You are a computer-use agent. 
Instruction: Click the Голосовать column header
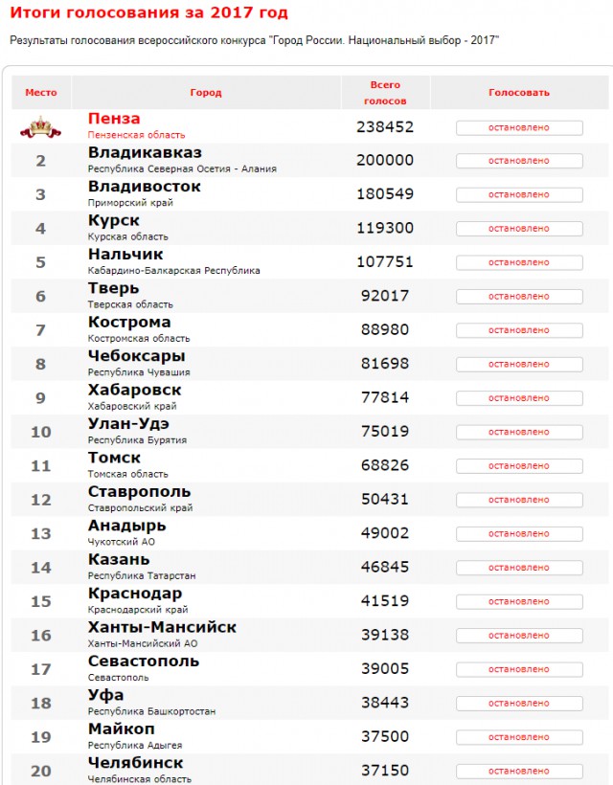pyautogui.click(x=519, y=93)
